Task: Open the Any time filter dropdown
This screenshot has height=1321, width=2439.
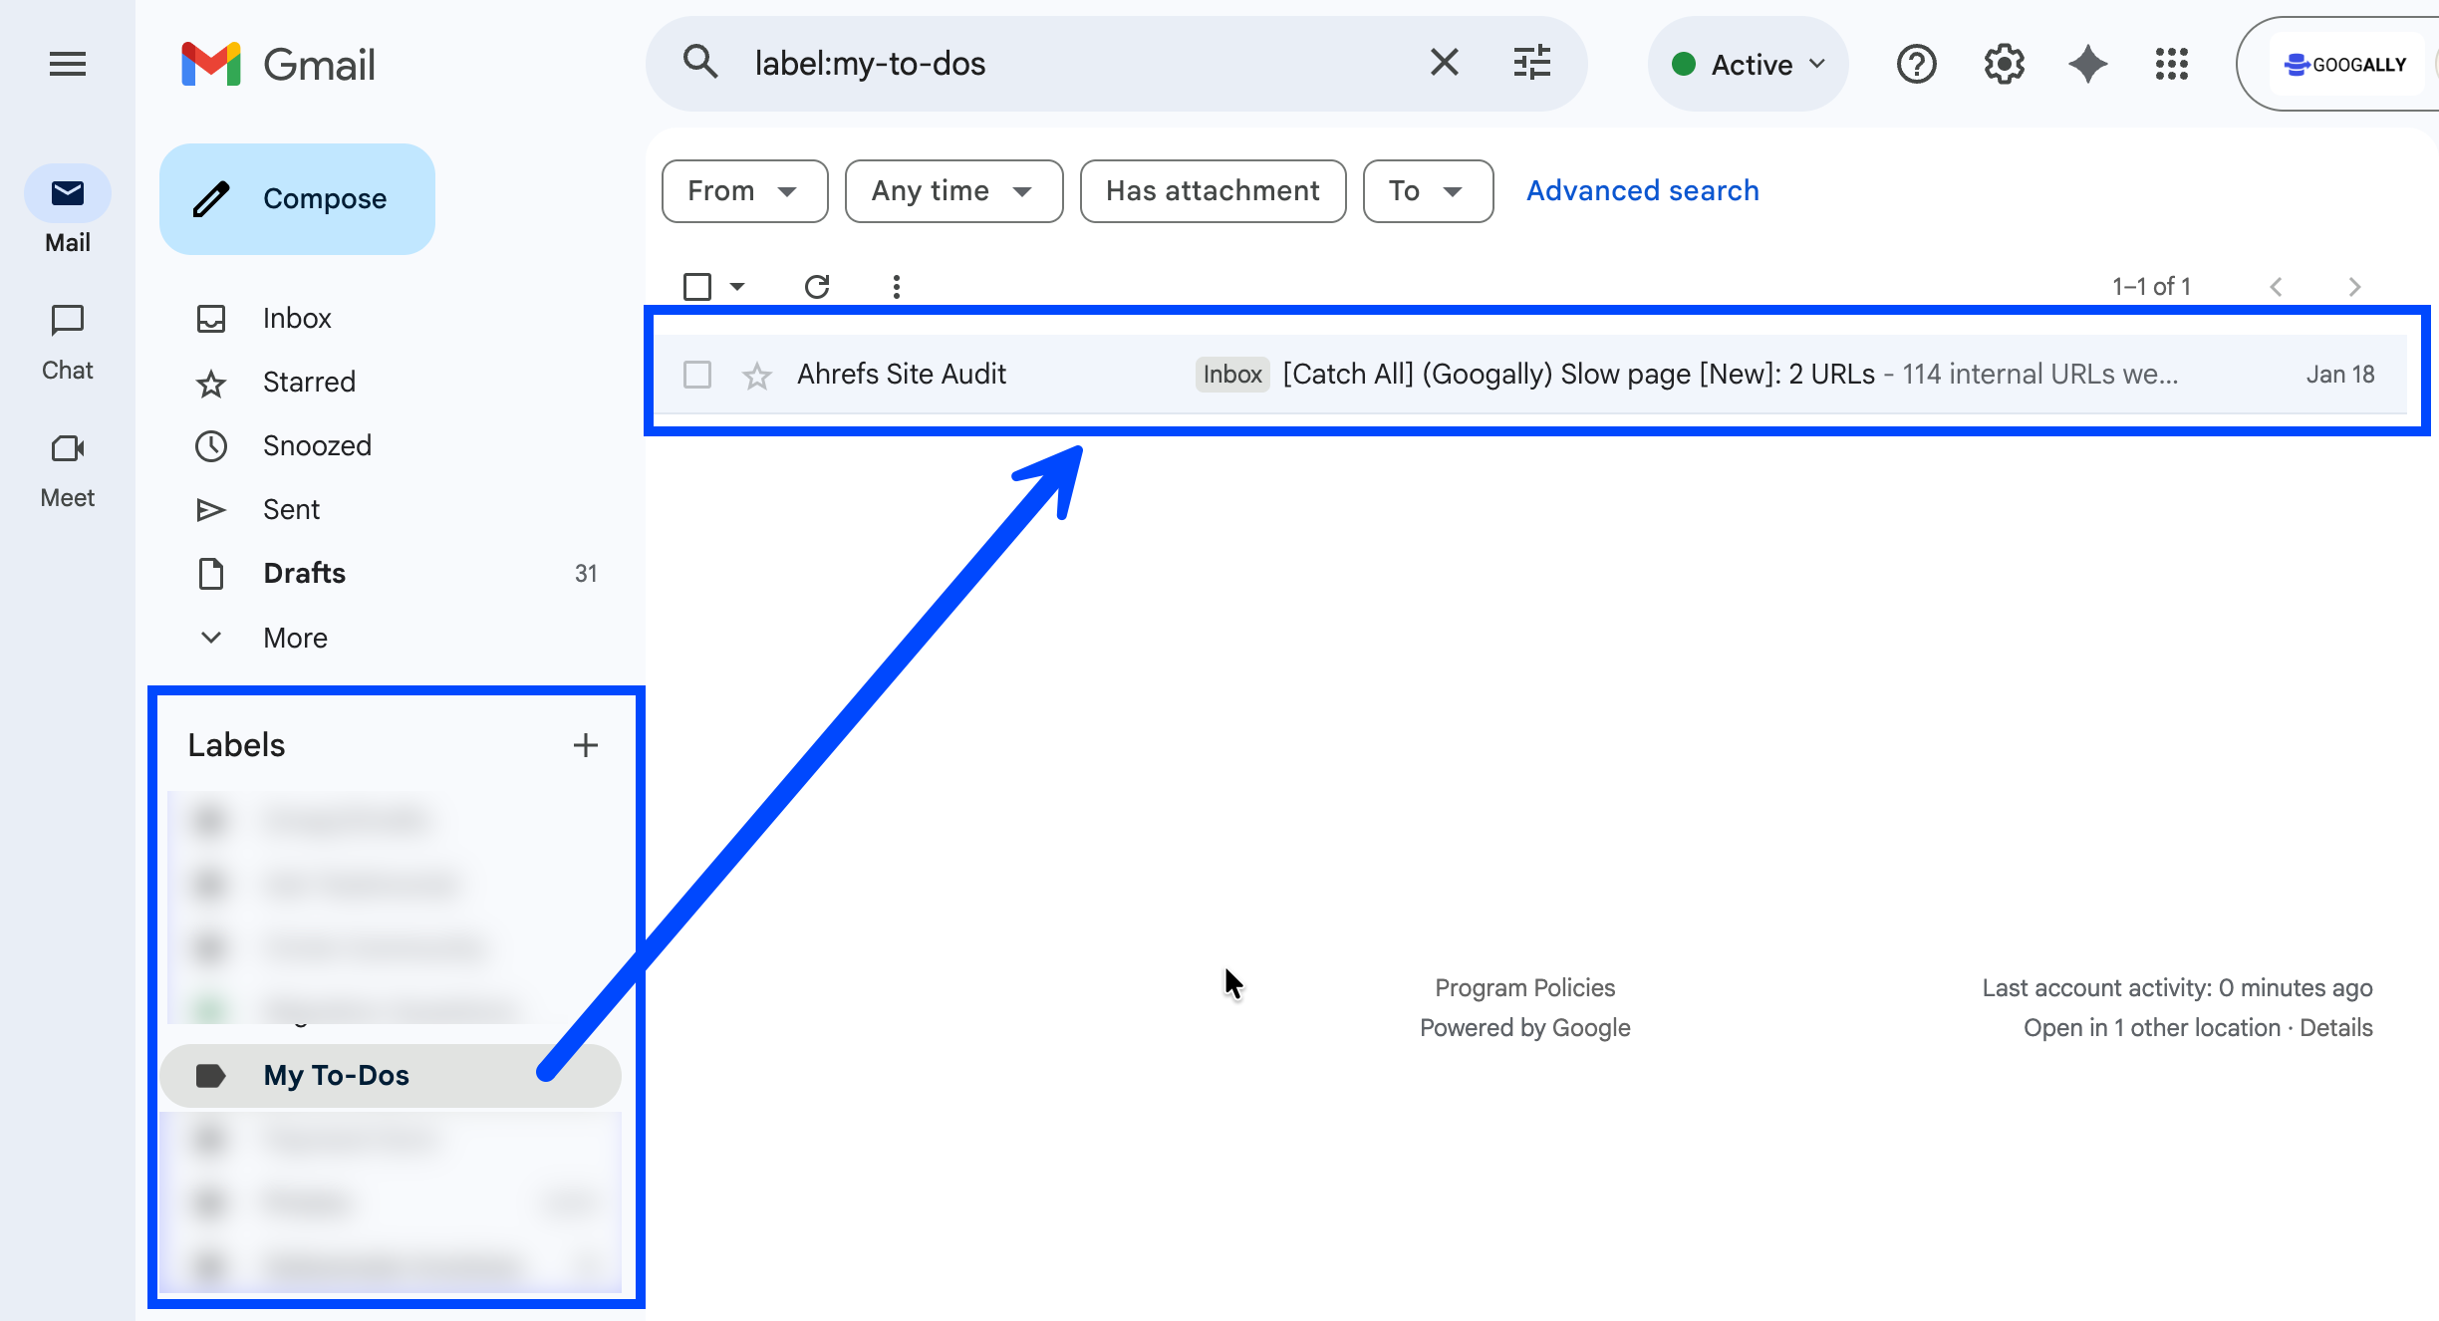Action: [953, 191]
